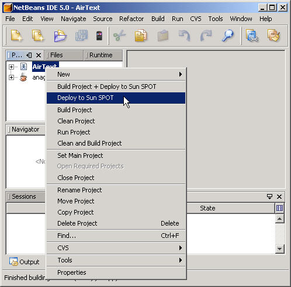Viewport: 291px width, 287px height.
Task: Choose Build Project from the context menu
Action: pos(116,110)
